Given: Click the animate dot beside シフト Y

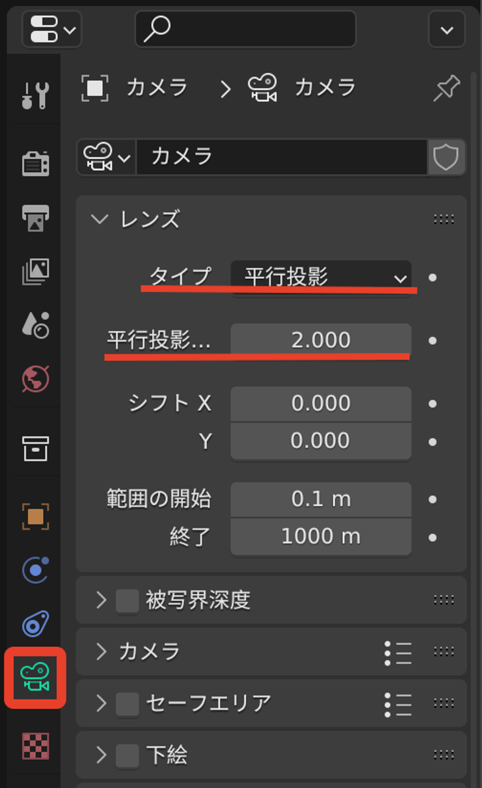Looking at the screenshot, I should (432, 442).
